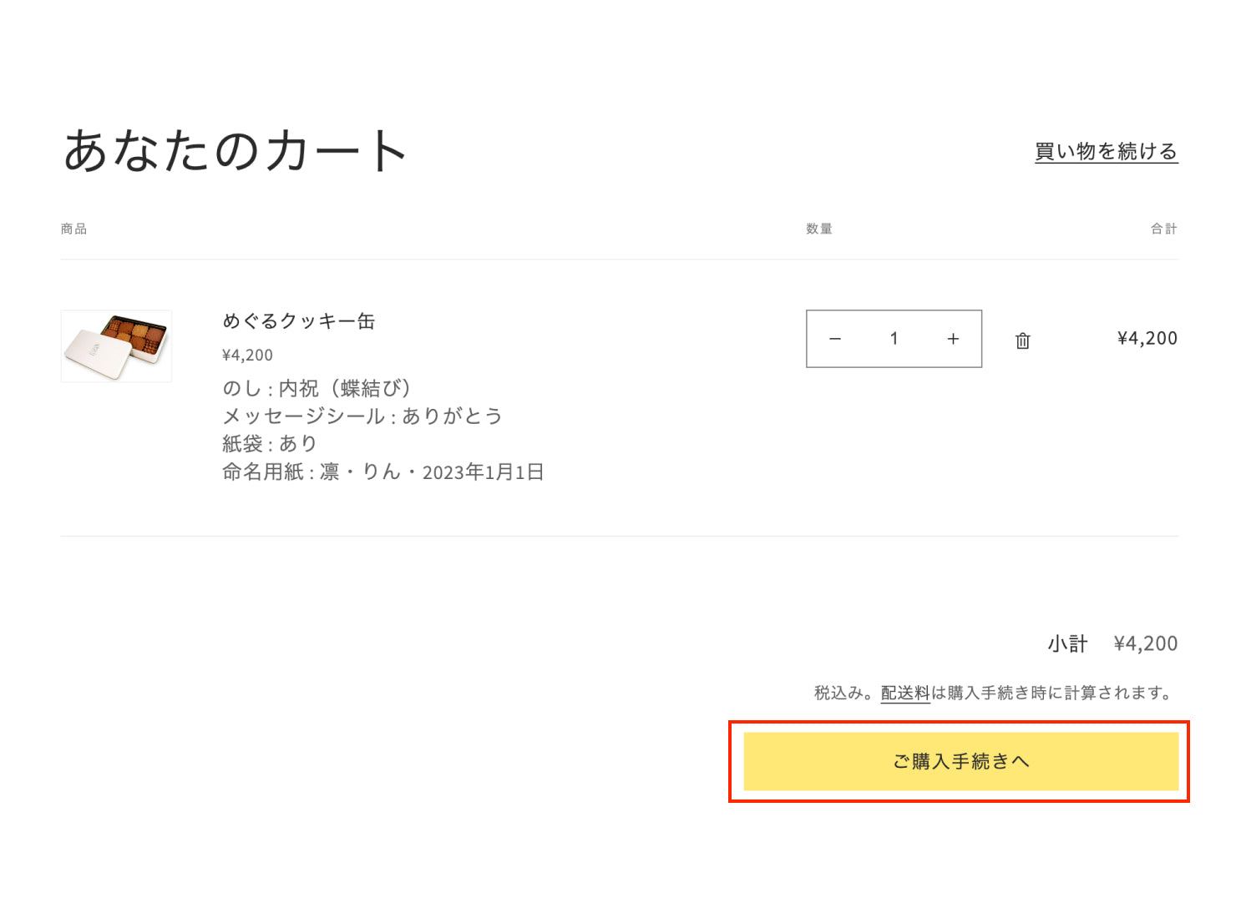The image size is (1236, 918).
Task: Click the 商品 column header
Action: [x=73, y=229]
